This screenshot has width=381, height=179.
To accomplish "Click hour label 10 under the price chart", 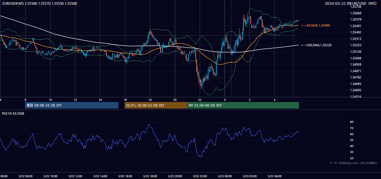I will click(x=50, y=100).
